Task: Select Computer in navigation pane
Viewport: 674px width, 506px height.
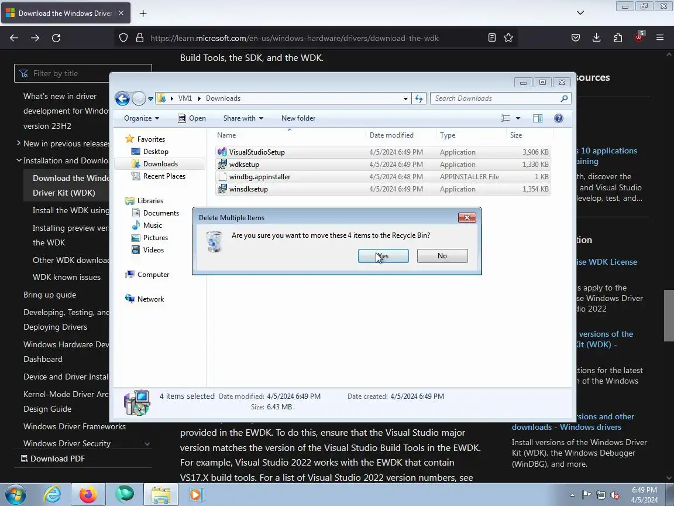Action: point(147,275)
